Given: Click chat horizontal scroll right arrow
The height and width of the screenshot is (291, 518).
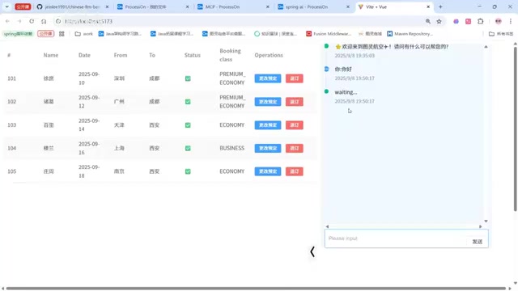Looking at the screenshot, I should tap(480, 226).
